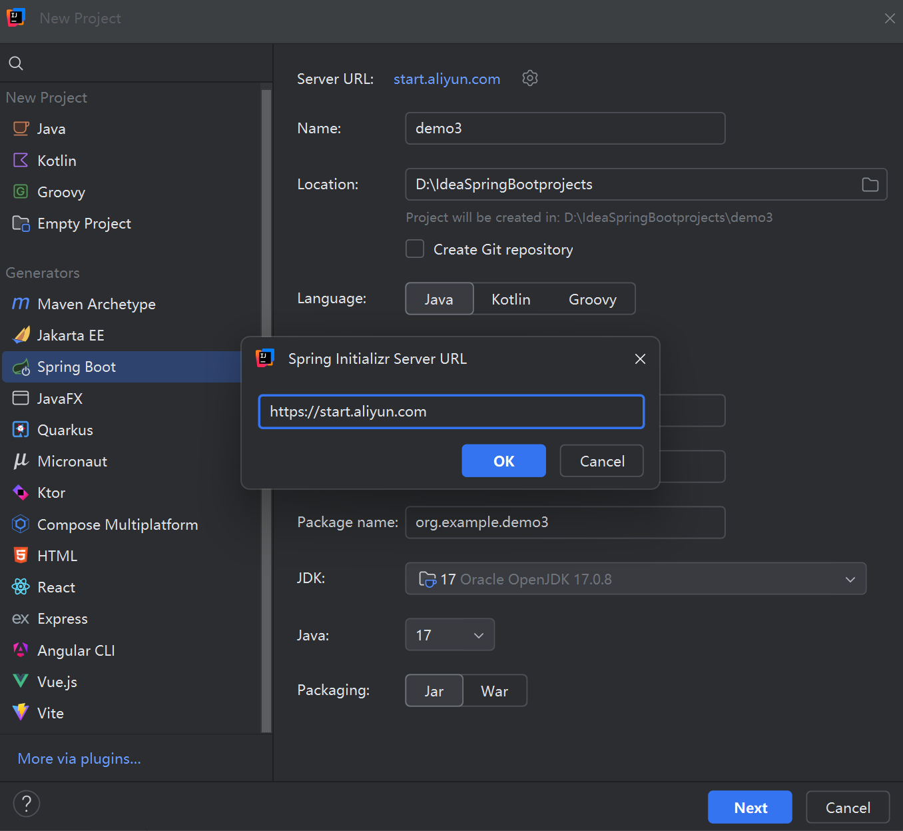Screen dimensions: 903x831
Task: Browse location with the folder icon
Action: (870, 185)
